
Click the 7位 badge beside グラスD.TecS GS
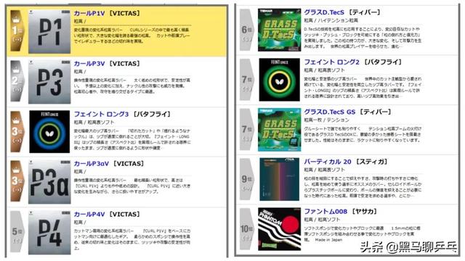pyautogui.click(x=246, y=129)
